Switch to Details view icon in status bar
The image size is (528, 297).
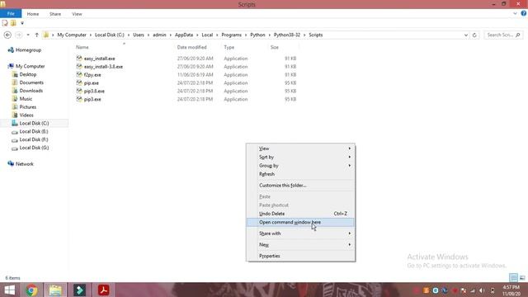pos(513,278)
